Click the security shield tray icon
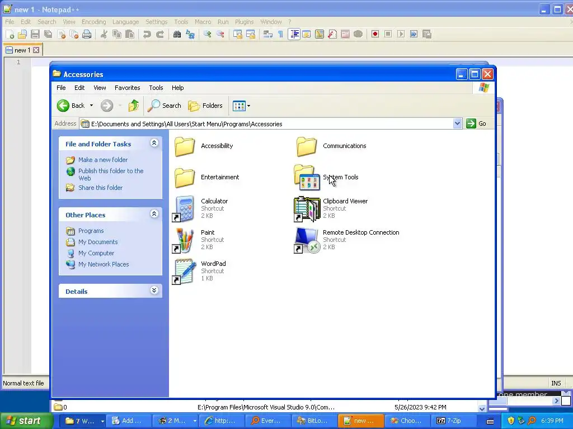The width and height of the screenshot is (573, 429). 511,421
